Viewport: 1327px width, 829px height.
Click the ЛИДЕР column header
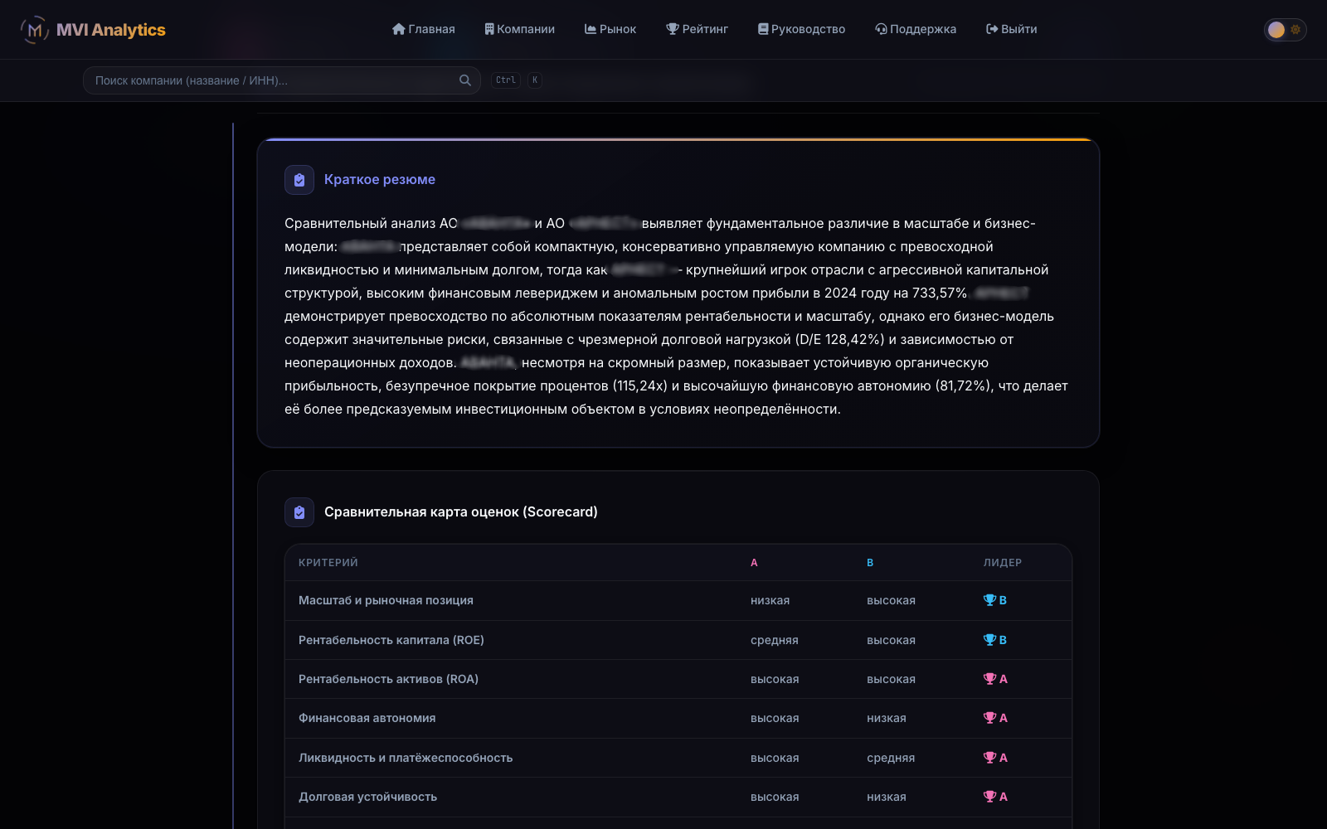pyautogui.click(x=1003, y=563)
